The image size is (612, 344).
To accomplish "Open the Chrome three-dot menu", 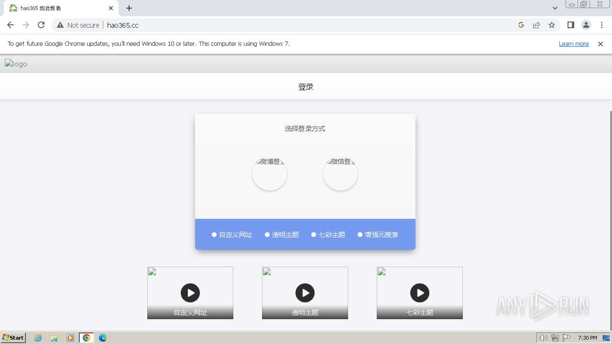I will tap(602, 25).
